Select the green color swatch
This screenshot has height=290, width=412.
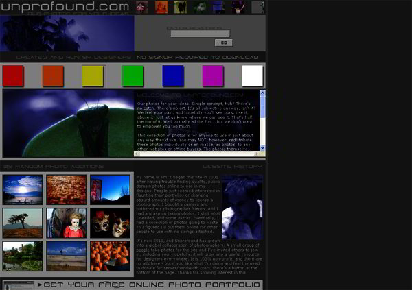tap(133, 76)
